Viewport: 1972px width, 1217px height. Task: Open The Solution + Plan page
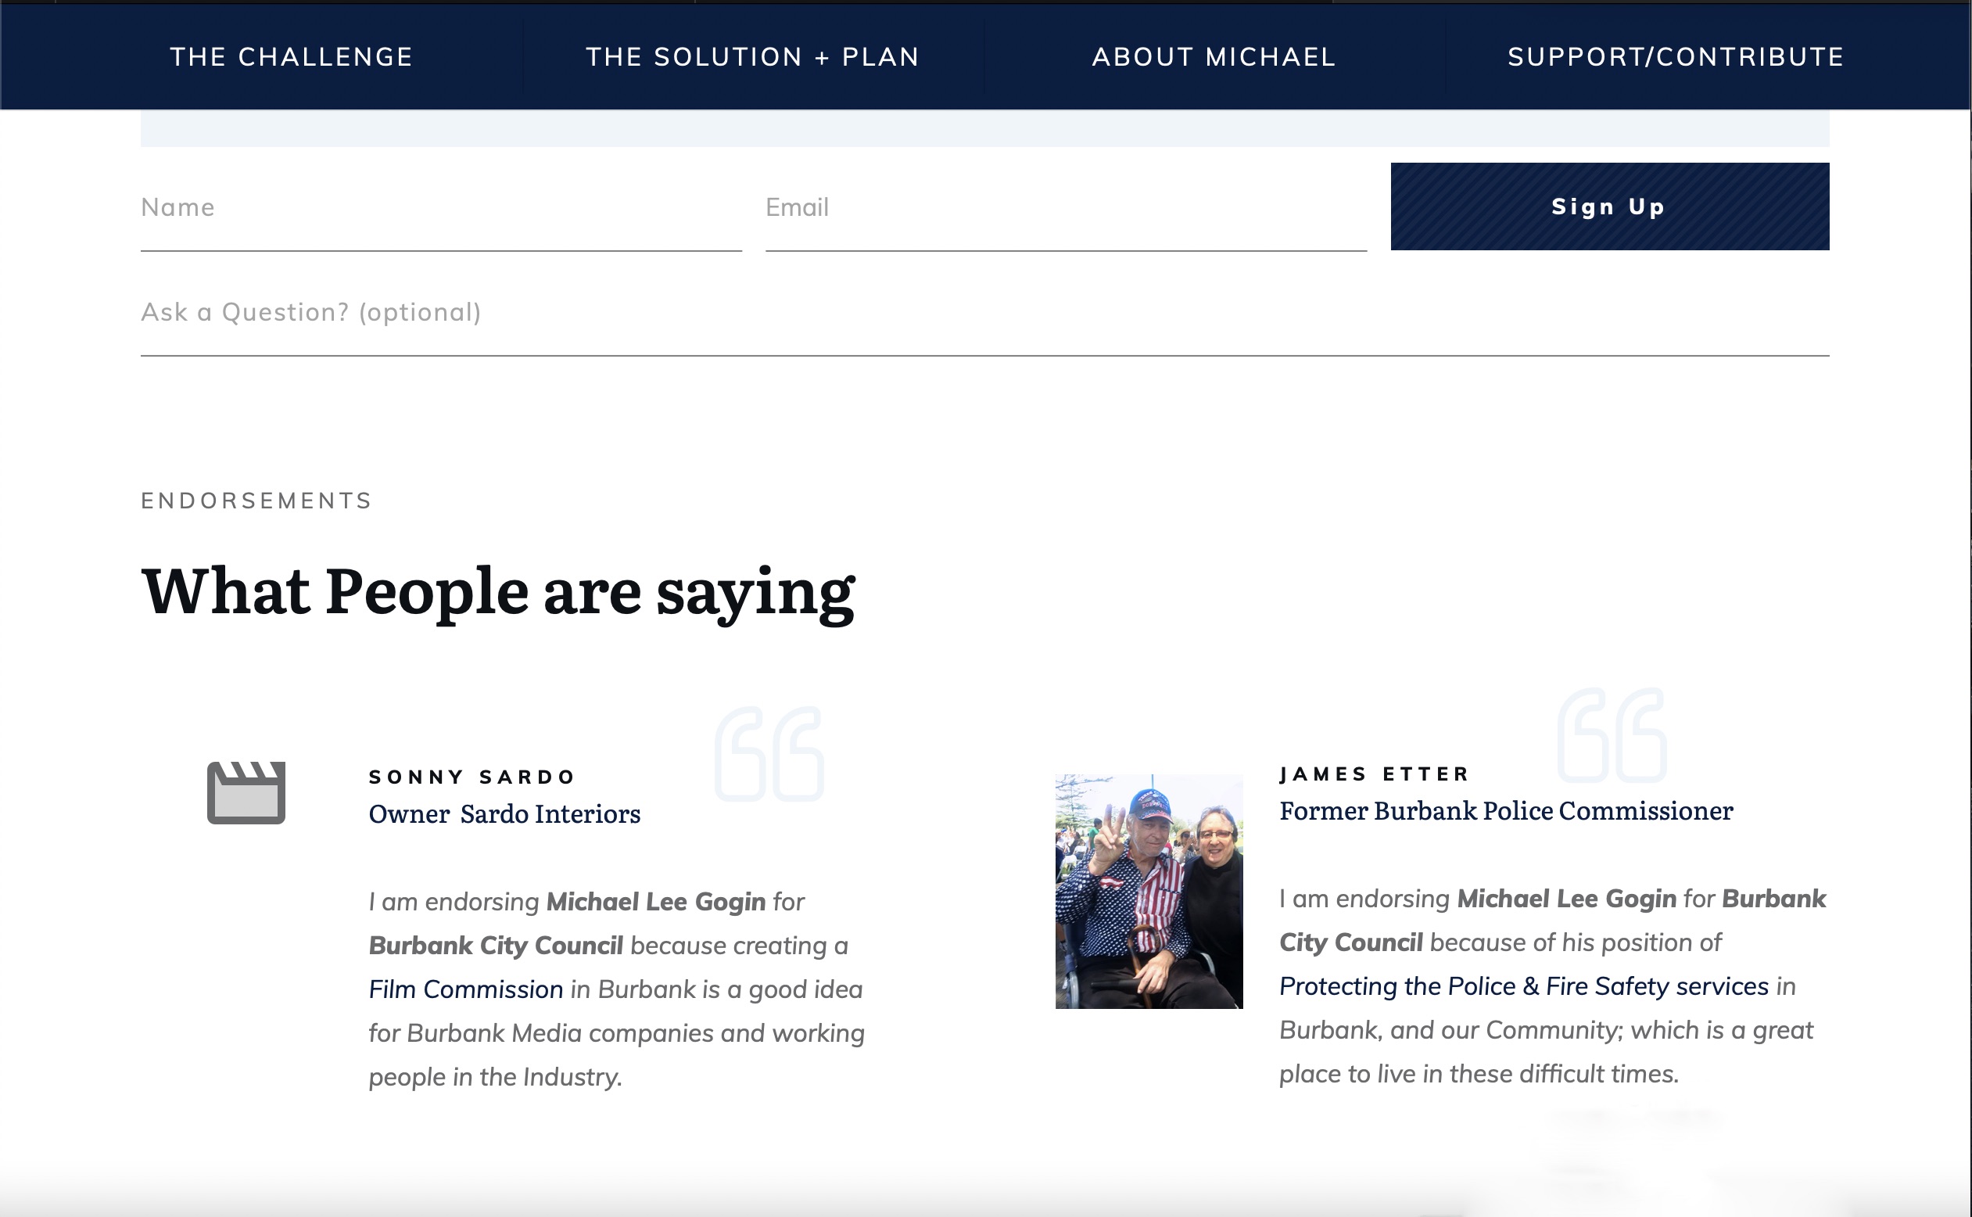[752, 56]
